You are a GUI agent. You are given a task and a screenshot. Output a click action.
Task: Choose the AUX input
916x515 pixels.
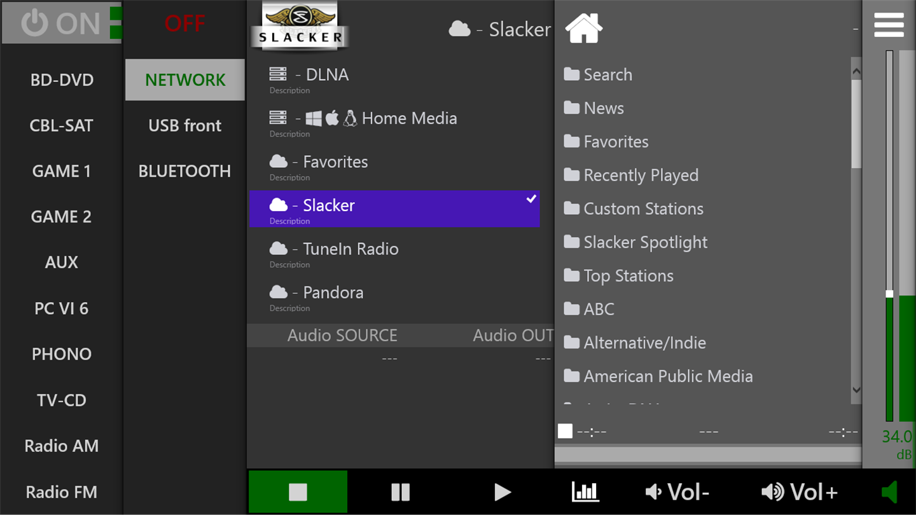pyautogui.click(x=62, y=262)
